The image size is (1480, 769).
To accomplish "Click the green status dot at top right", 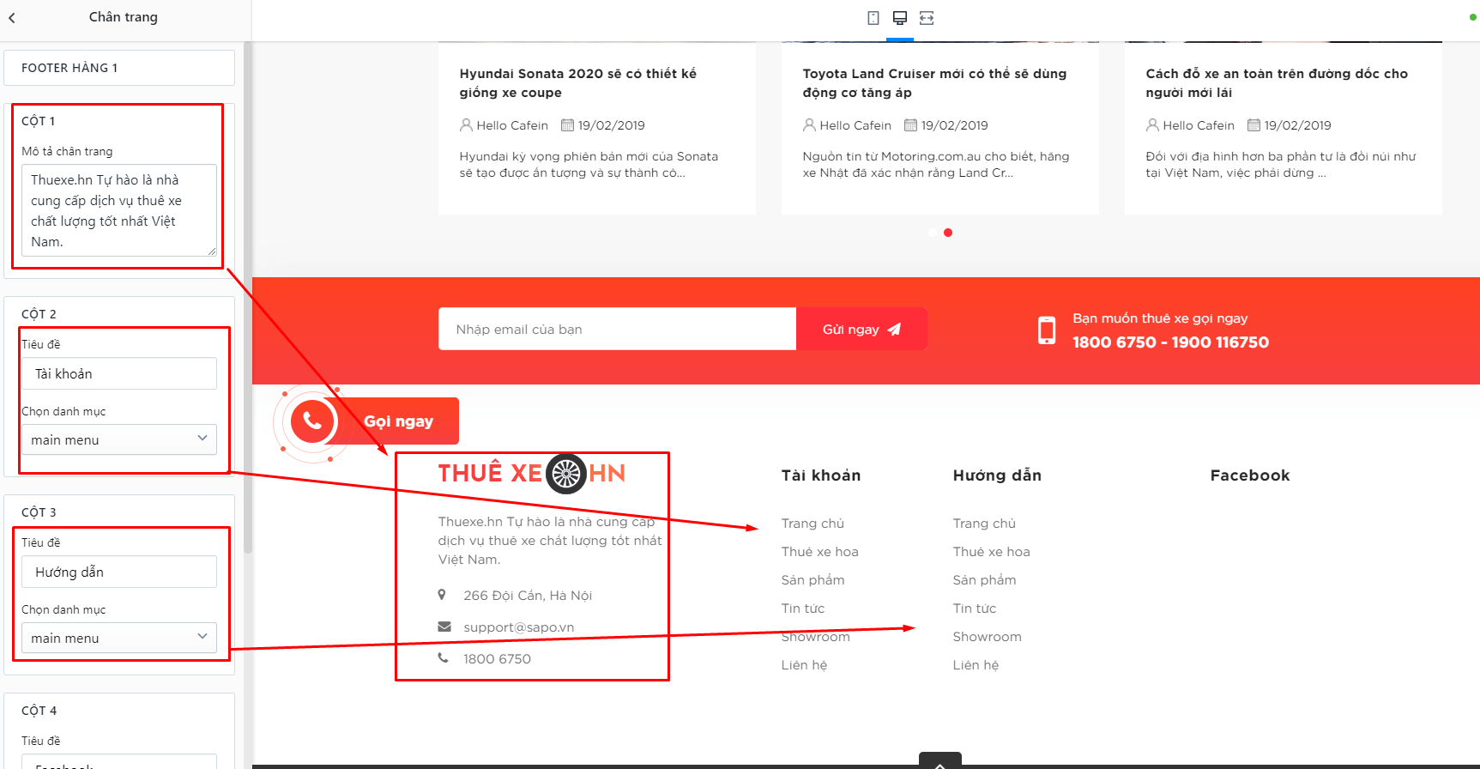I will click(1473, 17).
